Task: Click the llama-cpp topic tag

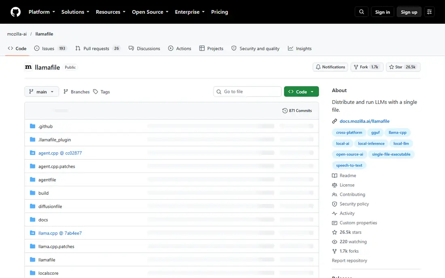Action: [x=397, y=133]
